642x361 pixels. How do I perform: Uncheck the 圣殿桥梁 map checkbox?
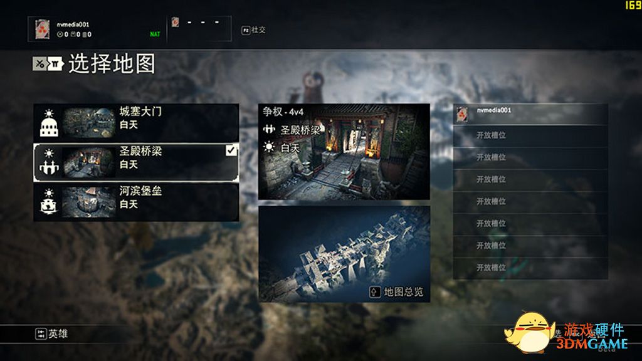coord(231,150)
